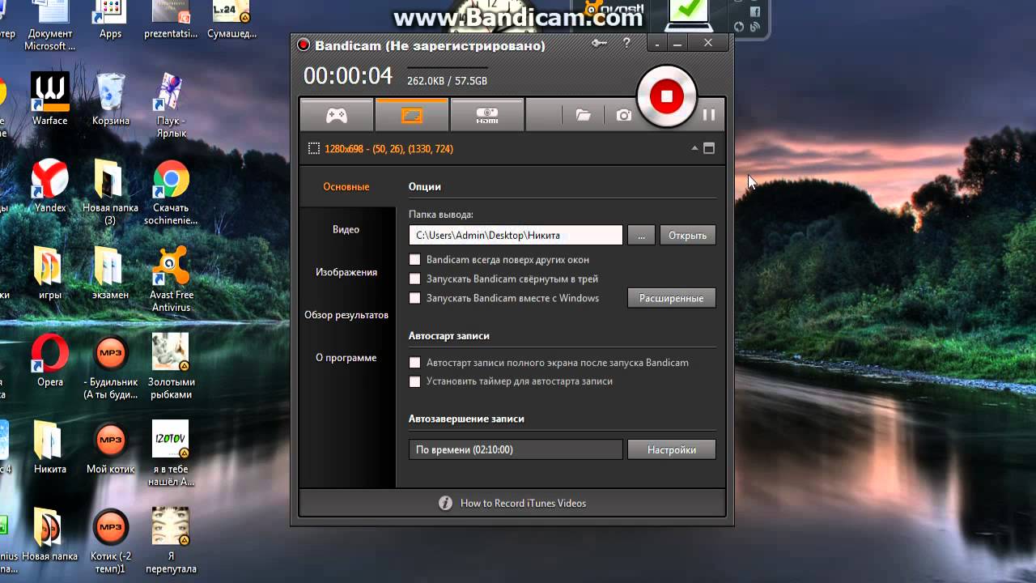This screenshot has width=1036, height=583.
Task: Select the Документ Microsoft desktop file
Action: point(50,26)
